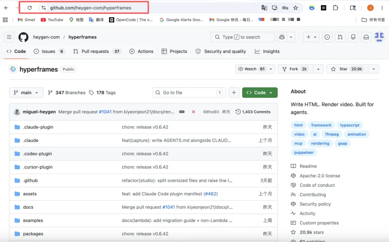Click the translate page icon in address bar

click(264, 8)
